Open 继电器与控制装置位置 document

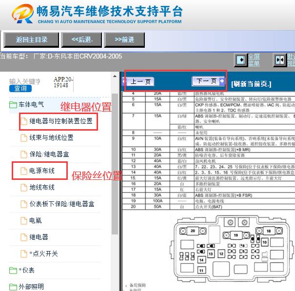(61, 121)
